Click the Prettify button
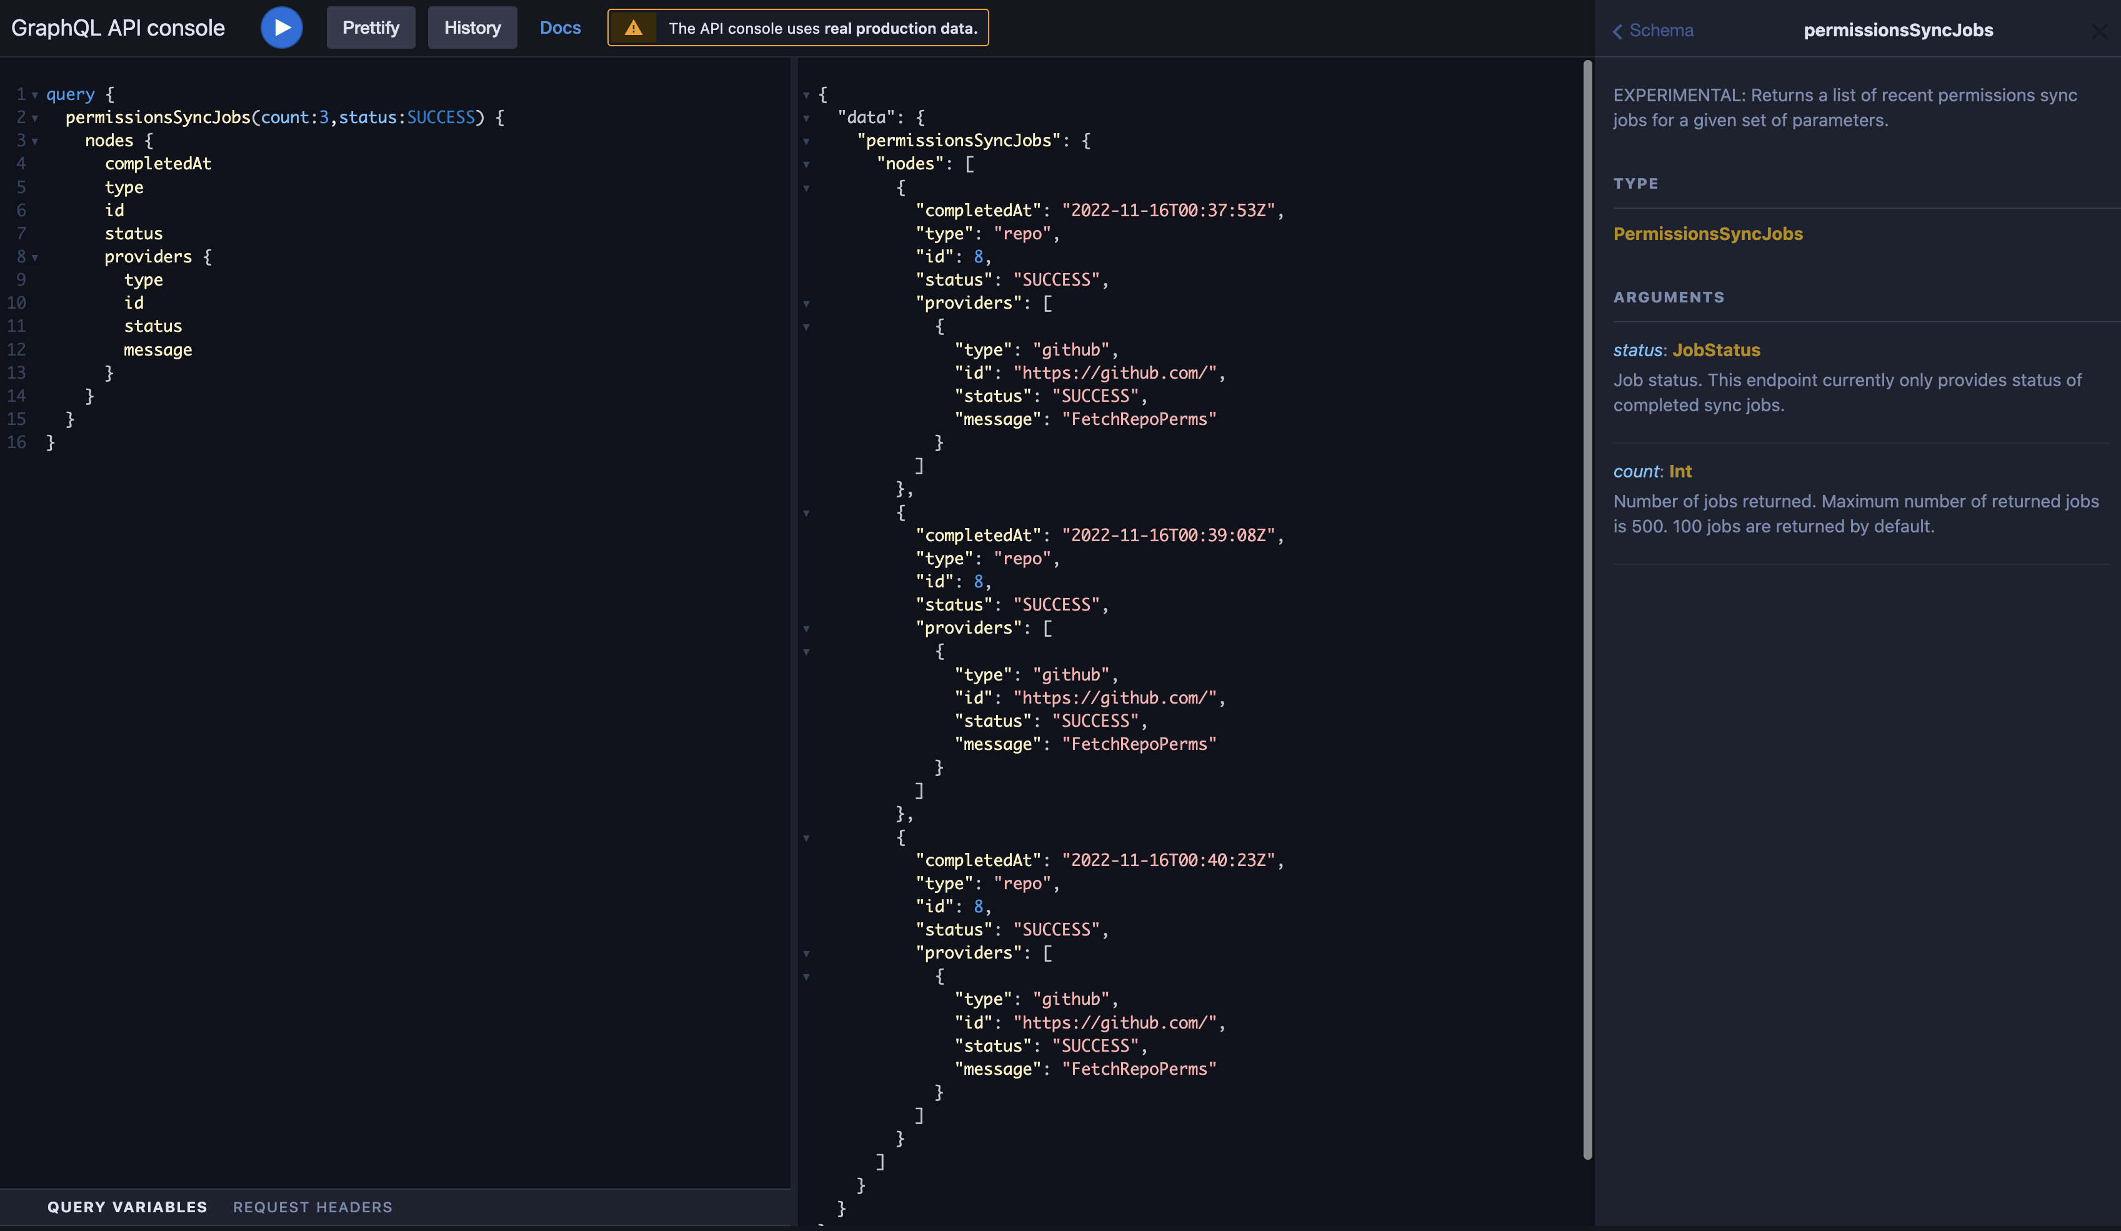Screen dimensions: 2121x1231 [x=371, y=27]
